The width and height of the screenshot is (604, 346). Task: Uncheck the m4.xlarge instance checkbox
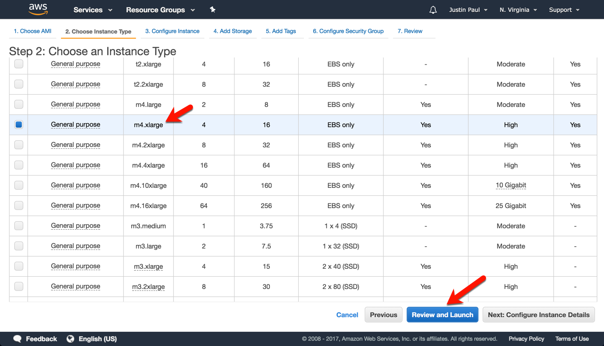tap(18, 125)
